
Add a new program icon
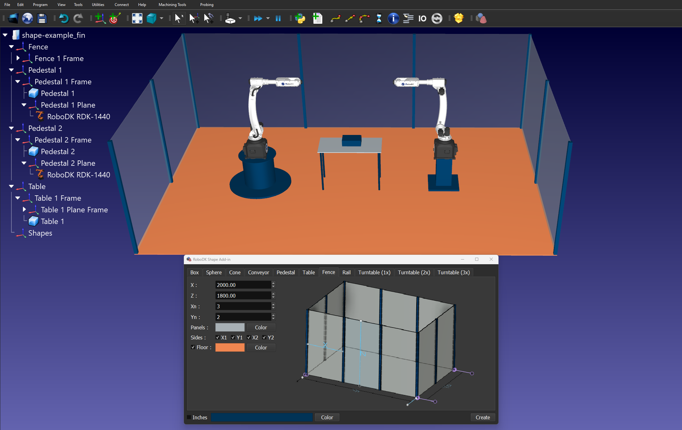[317, 19]
